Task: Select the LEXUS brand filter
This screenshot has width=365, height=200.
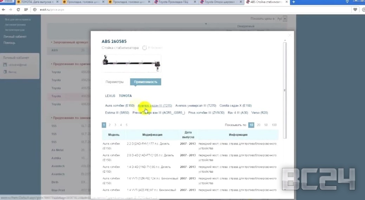Action: click(x=110, y=96)
